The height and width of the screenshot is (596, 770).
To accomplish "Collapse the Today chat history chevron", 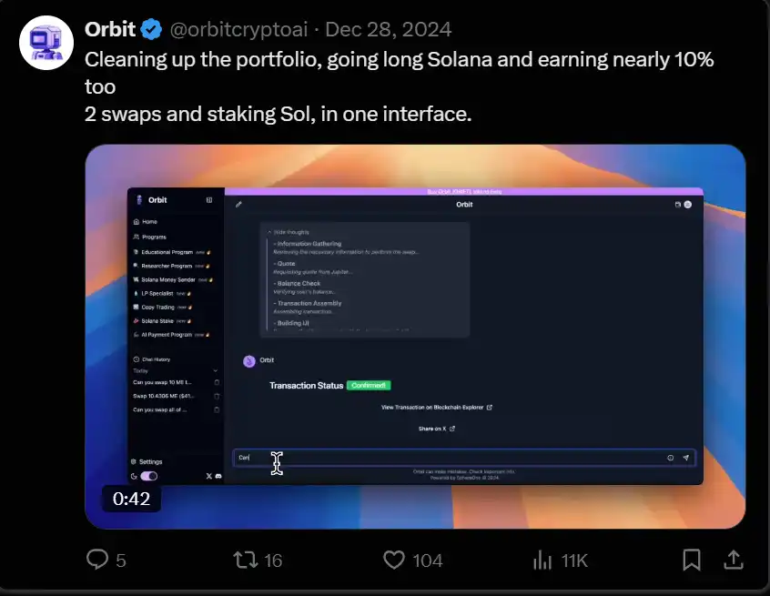I will 216,370.
